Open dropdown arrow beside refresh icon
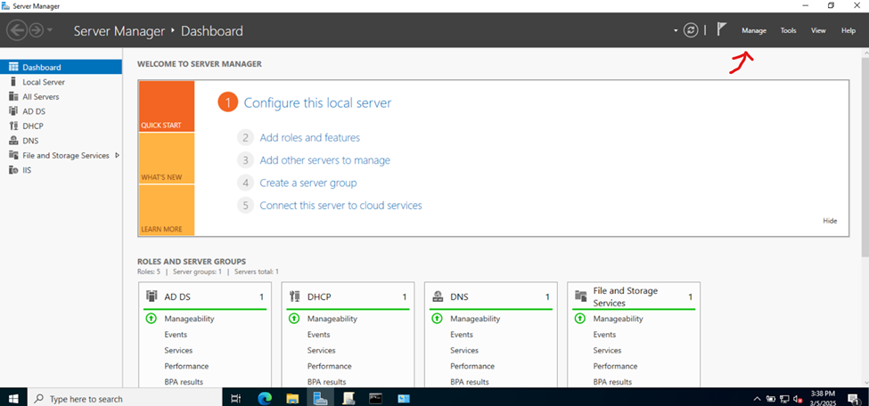This screenshot has height=406, width=869. click(676, 30)
